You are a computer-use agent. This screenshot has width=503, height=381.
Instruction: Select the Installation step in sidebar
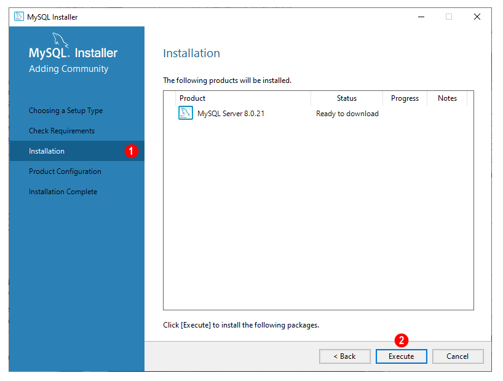(77, 151)
